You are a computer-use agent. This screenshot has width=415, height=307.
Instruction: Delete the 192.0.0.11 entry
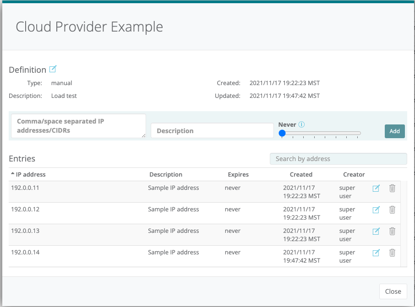click(x=392, y=188)
